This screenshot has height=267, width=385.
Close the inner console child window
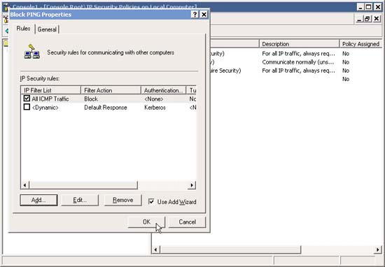pyautogui.click(x=377, y=19)
